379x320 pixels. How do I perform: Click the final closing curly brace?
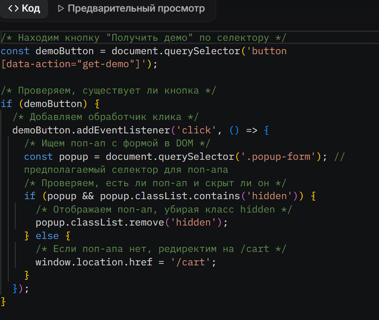(4, 301)
